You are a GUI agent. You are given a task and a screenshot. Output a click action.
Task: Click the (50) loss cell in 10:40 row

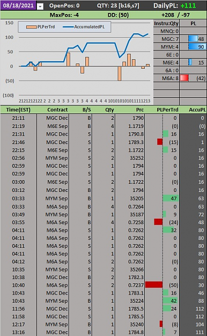pyautogui.click(x=162, y=285)
